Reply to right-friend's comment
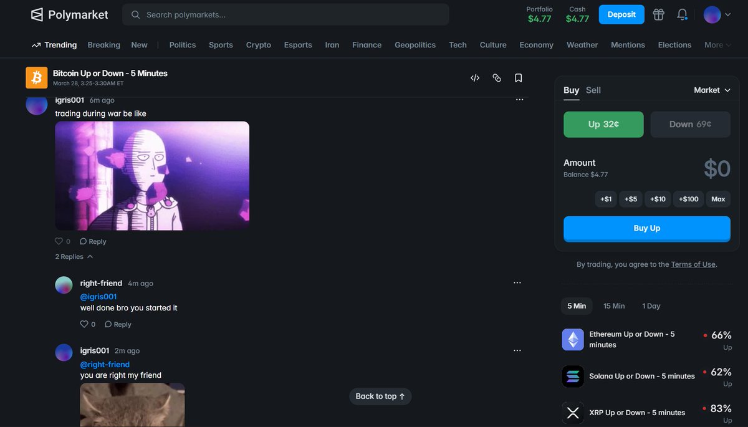Image resolution: width=748 pixels, height=427 pixels. click(x=118, y=324)
